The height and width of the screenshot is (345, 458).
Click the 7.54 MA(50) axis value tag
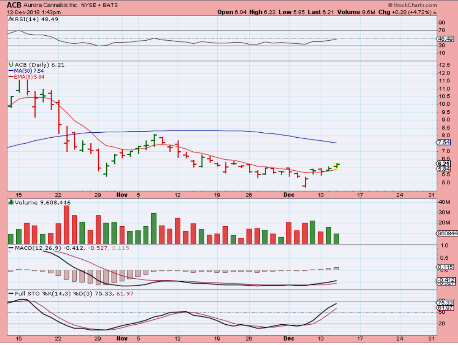[444, 143]
